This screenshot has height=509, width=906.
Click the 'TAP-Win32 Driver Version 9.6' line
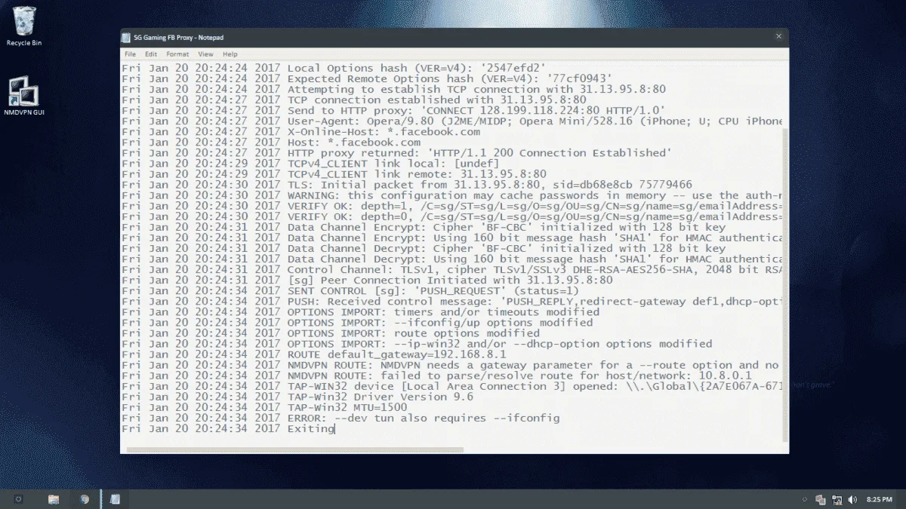click(x=297, y=397)
